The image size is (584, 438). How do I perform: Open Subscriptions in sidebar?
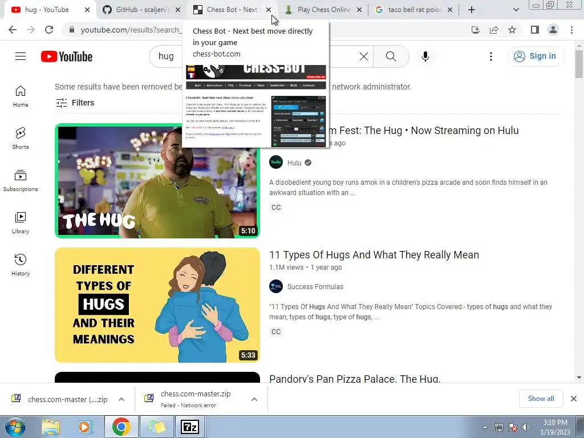21,181
